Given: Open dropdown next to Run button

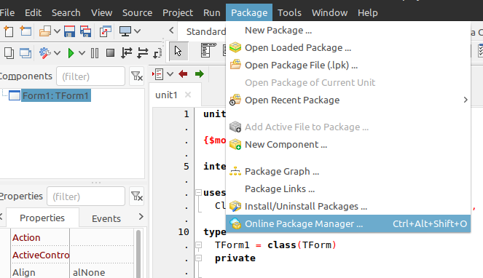Looking at the screenshot, I should tap(82, 53).
